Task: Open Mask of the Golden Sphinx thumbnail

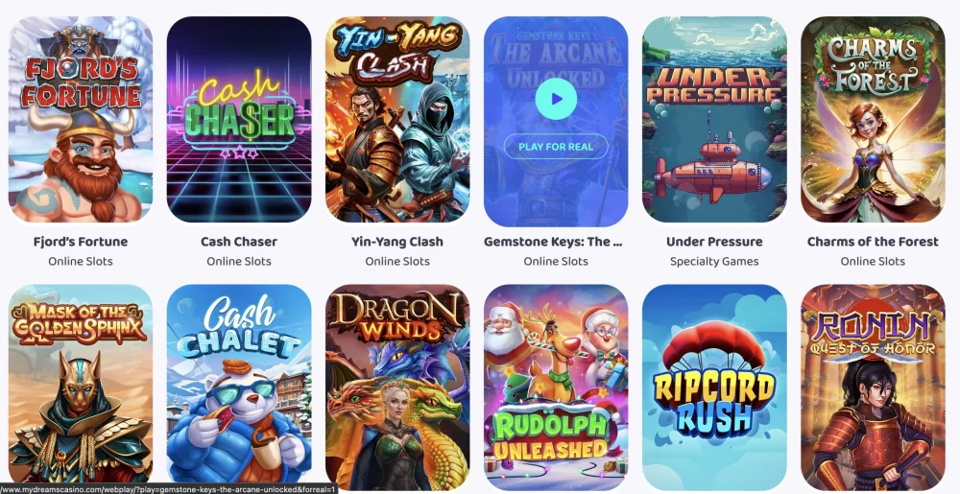Action: 81,388
